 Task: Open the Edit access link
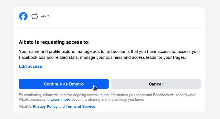click(x=30, y=66)
